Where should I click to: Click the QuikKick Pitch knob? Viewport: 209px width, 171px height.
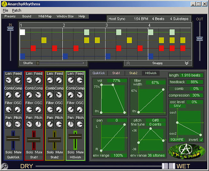[18, 124]
